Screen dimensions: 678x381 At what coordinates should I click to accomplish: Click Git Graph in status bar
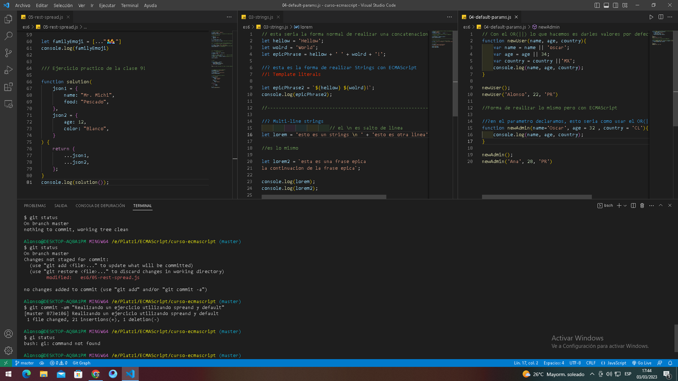point(81,363)
